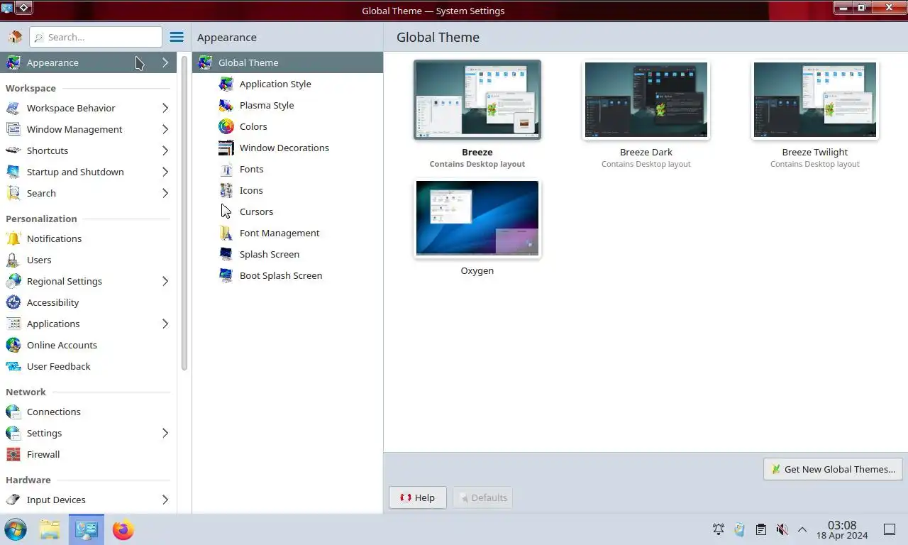This screenshot has width=908, height=545.
Task: Expand the Search category
Action: (165, 193)
